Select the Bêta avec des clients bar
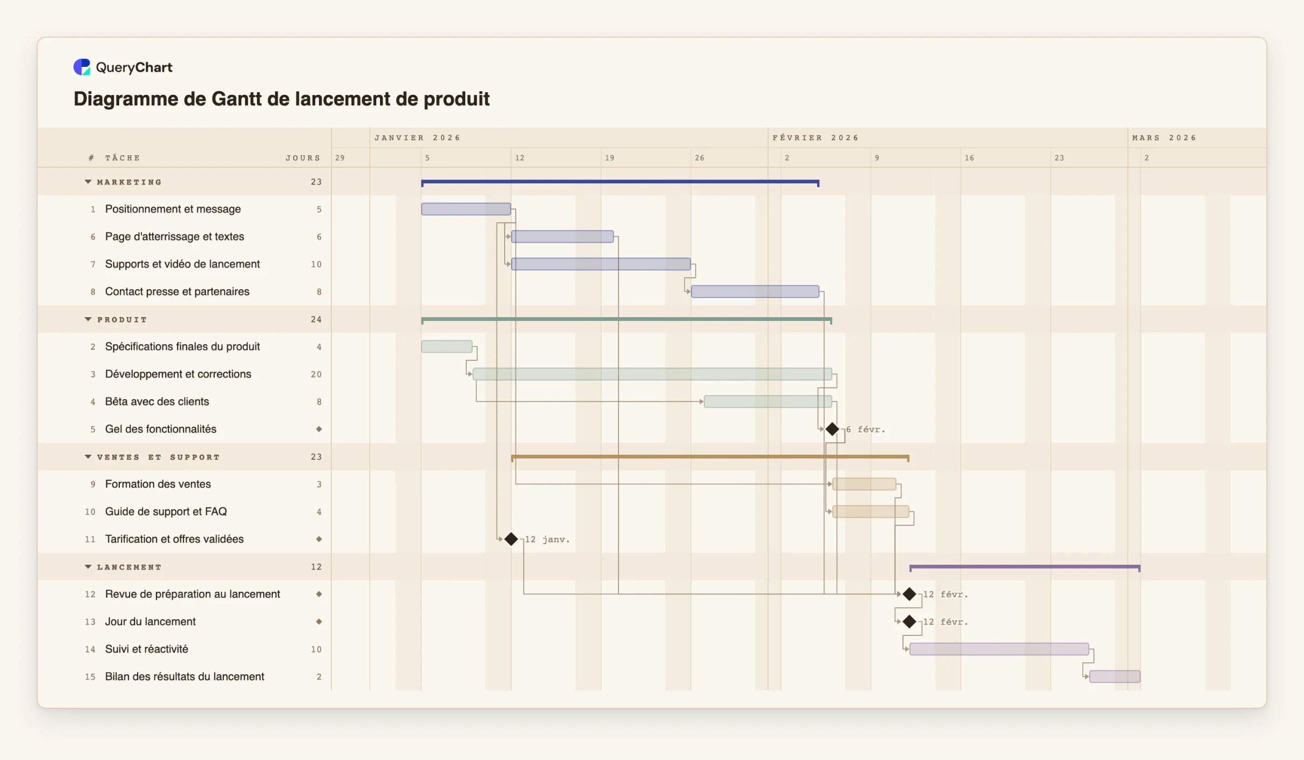The height and width of the screenshot is (760, 1304). (x=768, y=401)
